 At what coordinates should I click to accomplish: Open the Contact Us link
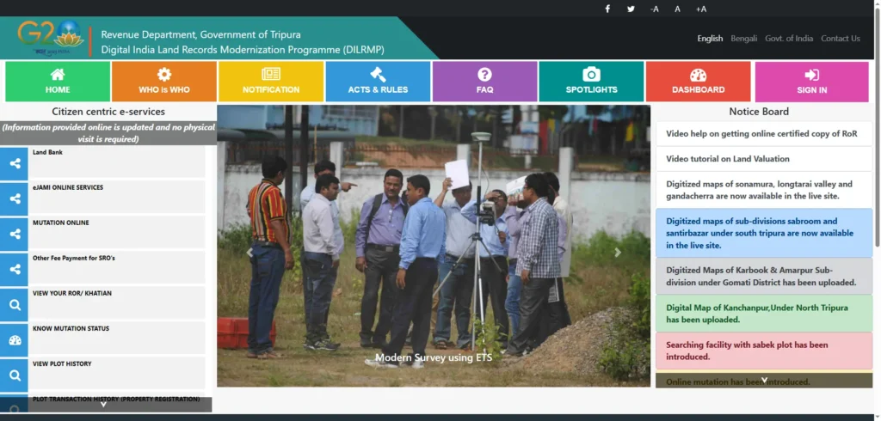pos(841,39)
